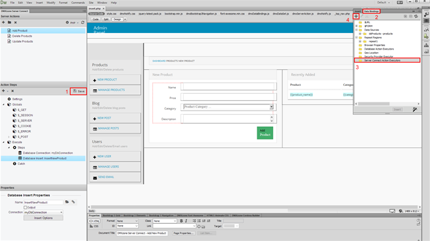Click the magic wand icon in Data Bindings panel
Image resolution: width=430 pixels, height=241 pixels.
(x=415, y=110)
